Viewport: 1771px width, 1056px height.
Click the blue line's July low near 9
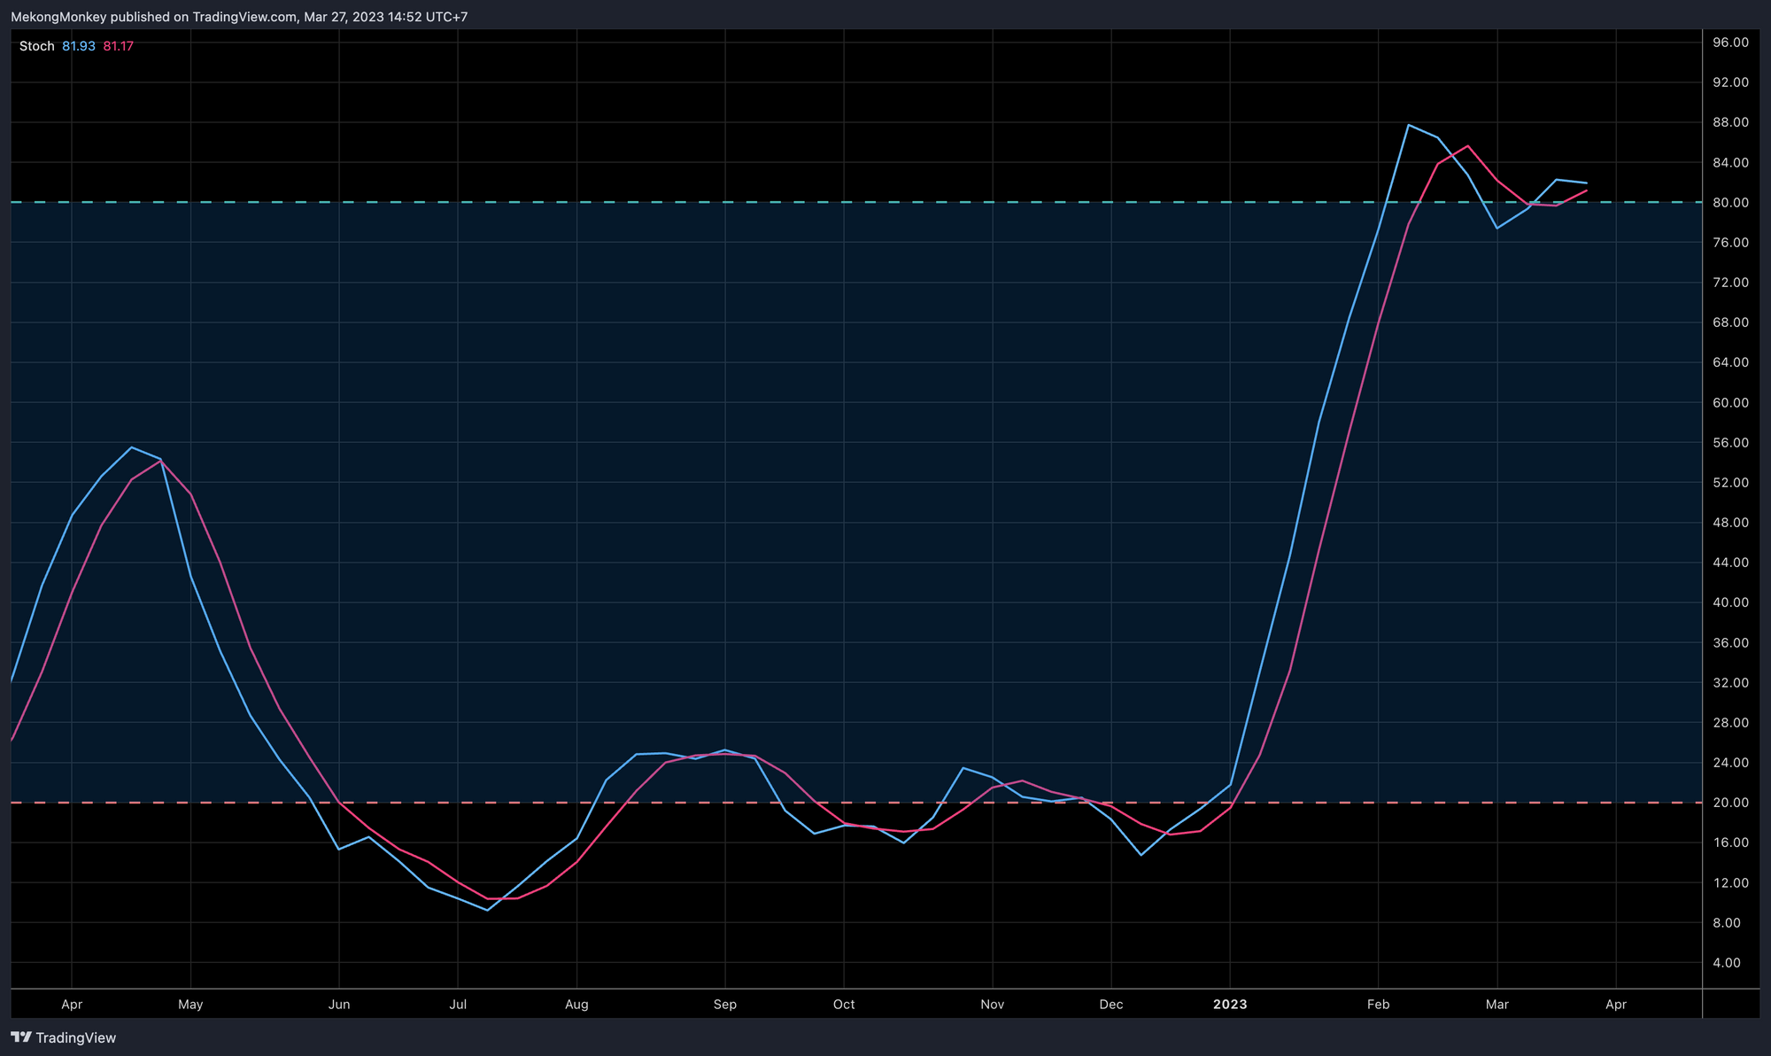click(487, 910)
